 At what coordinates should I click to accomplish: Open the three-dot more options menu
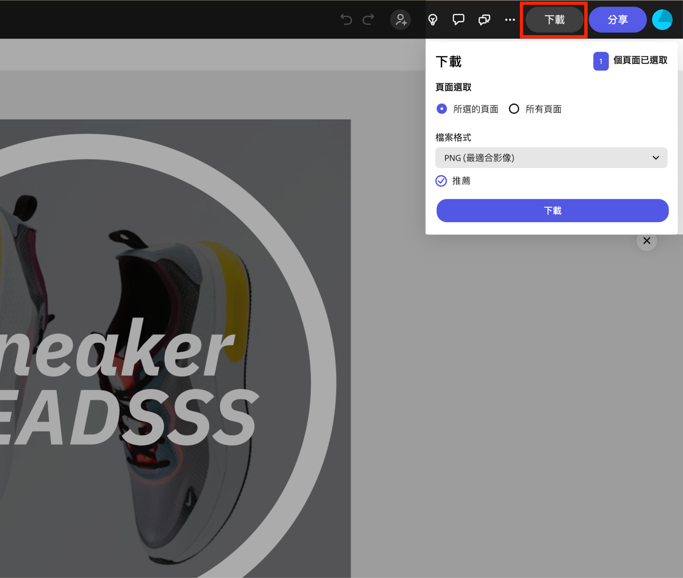510,20
